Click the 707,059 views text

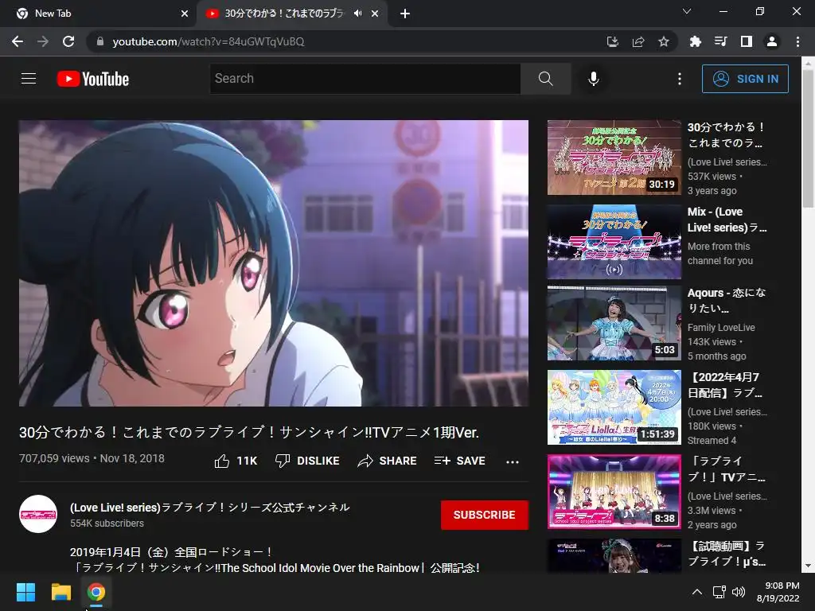pyautogui.click(x=54, y=459)
